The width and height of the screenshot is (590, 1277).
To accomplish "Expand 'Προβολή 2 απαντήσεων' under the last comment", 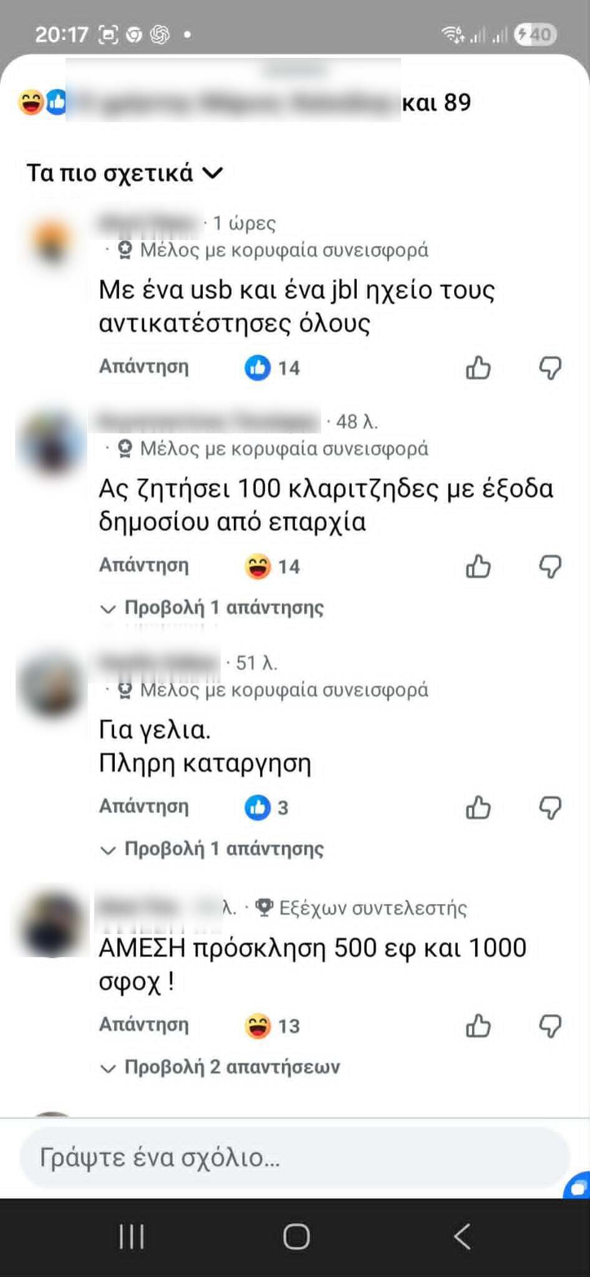I will [221, 1066].
